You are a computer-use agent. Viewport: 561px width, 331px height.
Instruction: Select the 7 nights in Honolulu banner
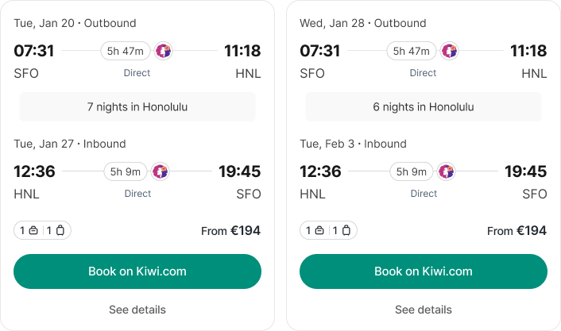tap(137, 106)
